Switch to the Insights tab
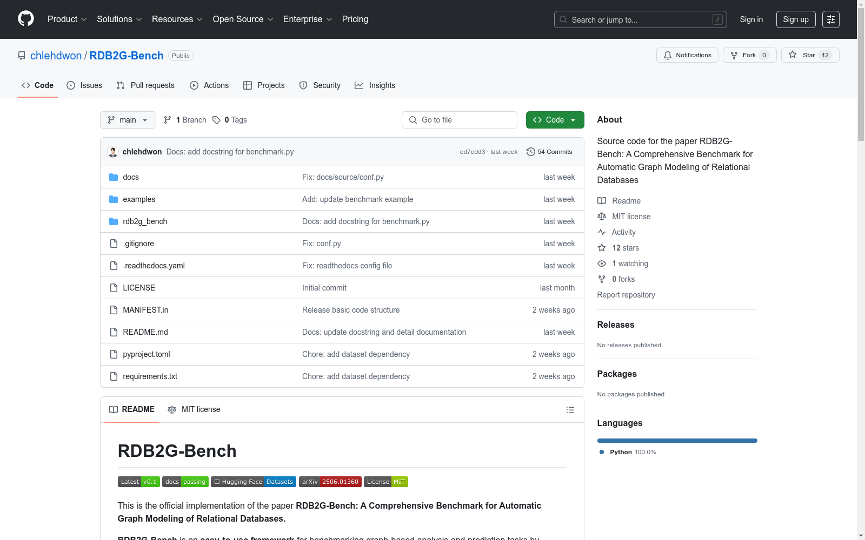Image resolution: width=865 pixels, height=540 pixels. tap(375, 85)
